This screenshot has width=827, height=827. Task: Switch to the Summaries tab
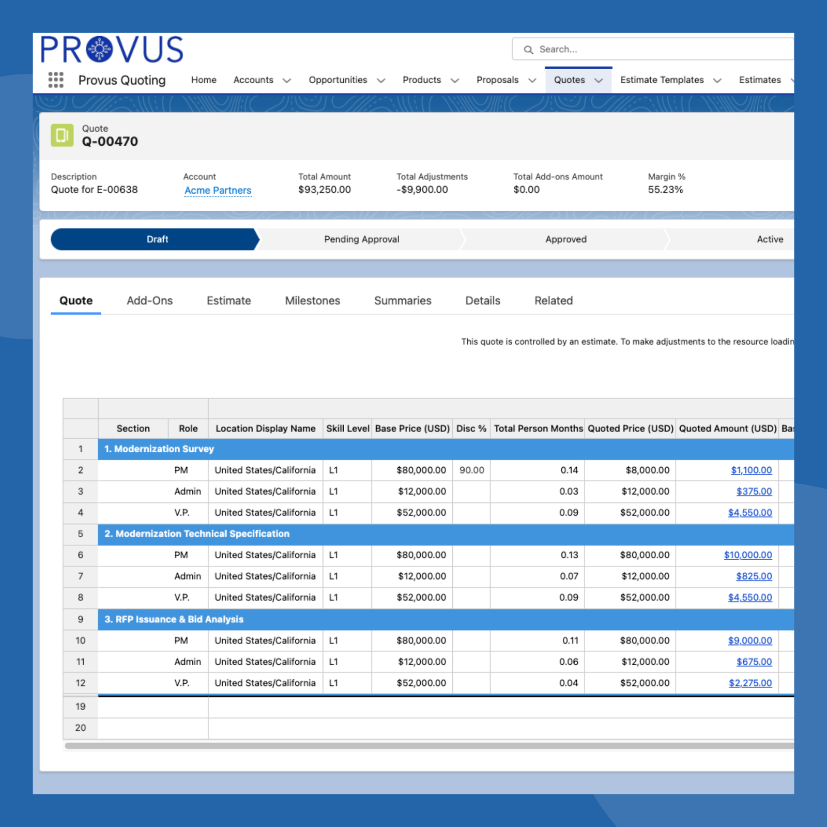(403, 301)
